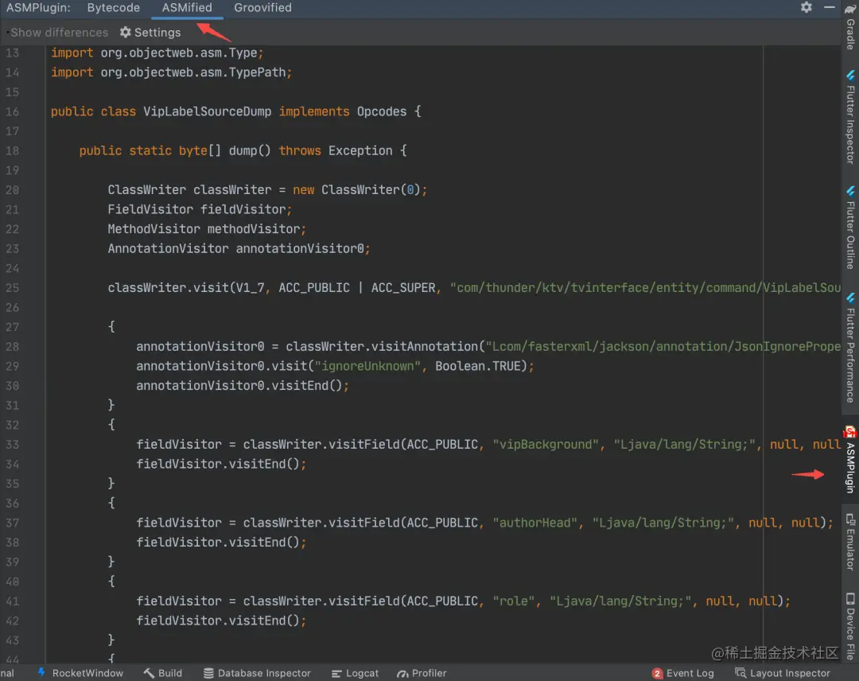
Task: Click the Emulator sidebar icon
Action: [850, 519]
